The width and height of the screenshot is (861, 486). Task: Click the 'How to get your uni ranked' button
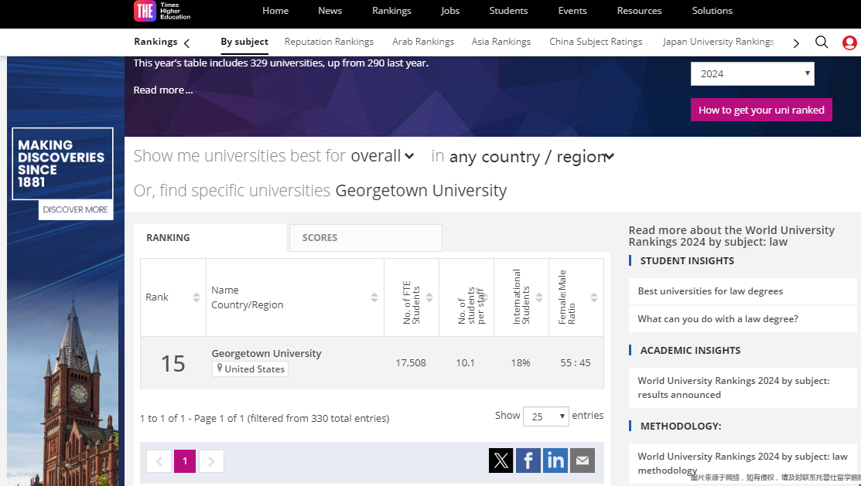761,110
